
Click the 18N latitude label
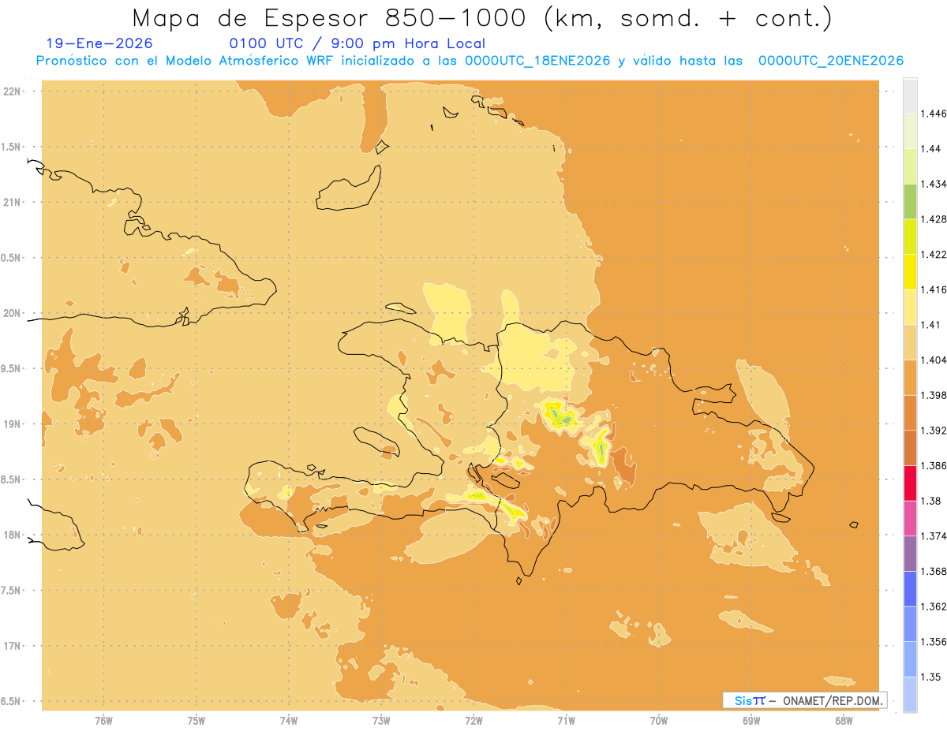13,535
